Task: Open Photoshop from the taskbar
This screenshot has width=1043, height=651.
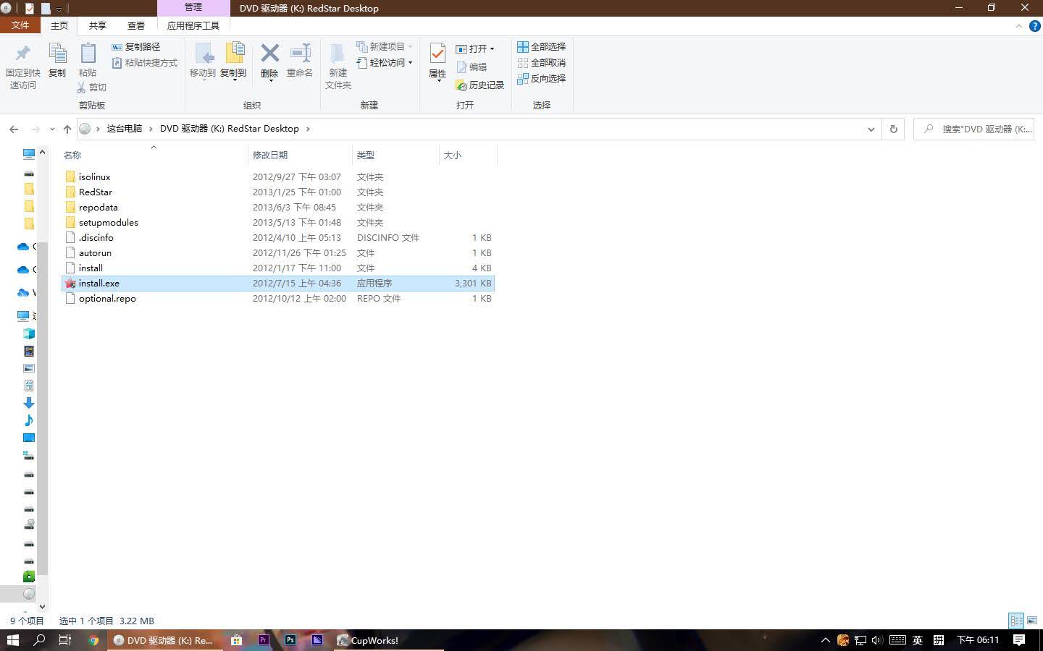Action: [x=290, y=640]
